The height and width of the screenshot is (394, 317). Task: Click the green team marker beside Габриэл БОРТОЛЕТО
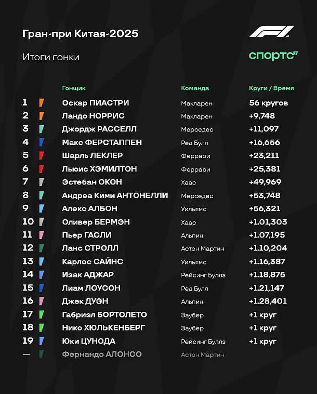42,315
